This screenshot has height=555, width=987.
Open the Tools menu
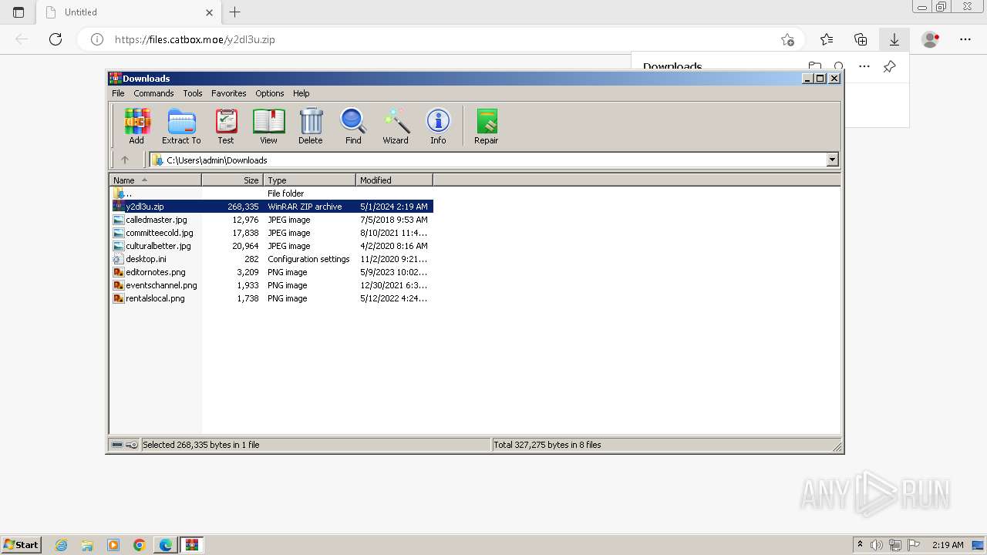tap(193, 93)
